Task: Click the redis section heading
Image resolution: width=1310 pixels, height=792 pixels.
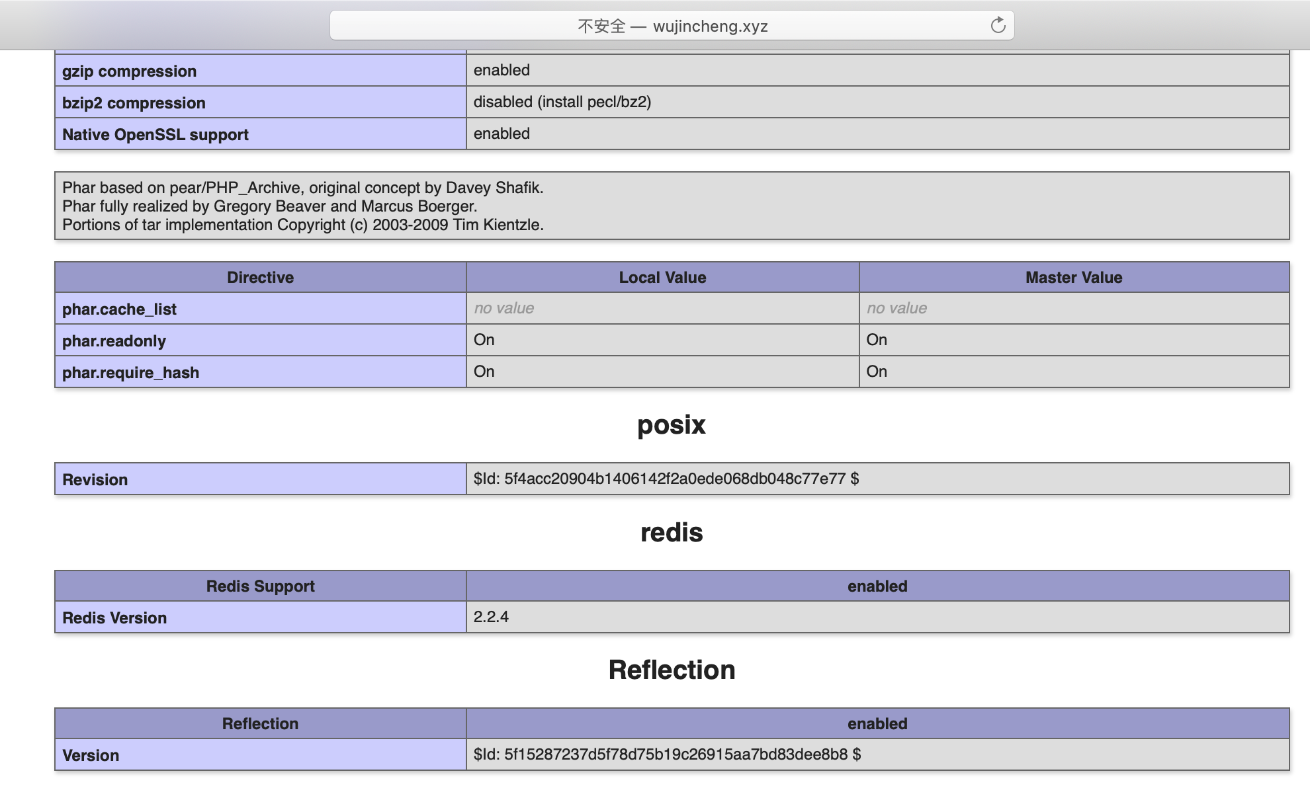Action: click(x=671, y=533)
